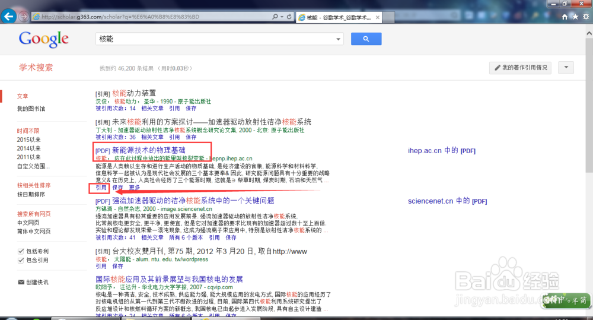Click 更多 under 新能源技术 result
The image size is (593, 320).
[x=134, y=188]
